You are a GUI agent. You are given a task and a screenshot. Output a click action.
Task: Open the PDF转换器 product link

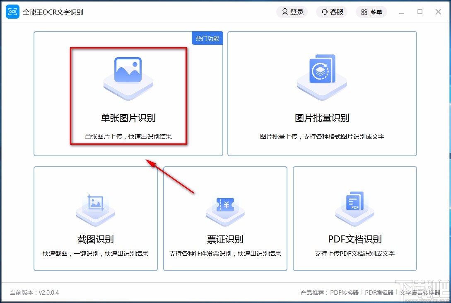(x=344, y=293)
